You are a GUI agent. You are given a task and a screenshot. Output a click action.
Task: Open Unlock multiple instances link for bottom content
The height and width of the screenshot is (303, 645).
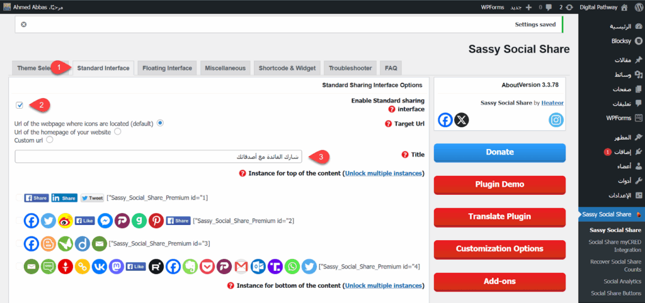click(x=384, y=286)
